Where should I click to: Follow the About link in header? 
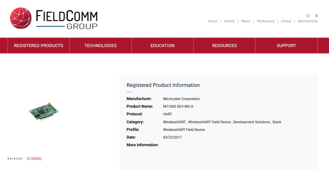pyautogui.click(x=213, y=21)
